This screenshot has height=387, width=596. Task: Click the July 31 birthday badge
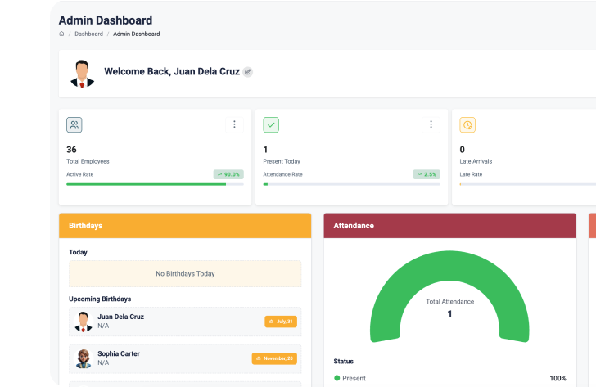[x=281, y=322]
